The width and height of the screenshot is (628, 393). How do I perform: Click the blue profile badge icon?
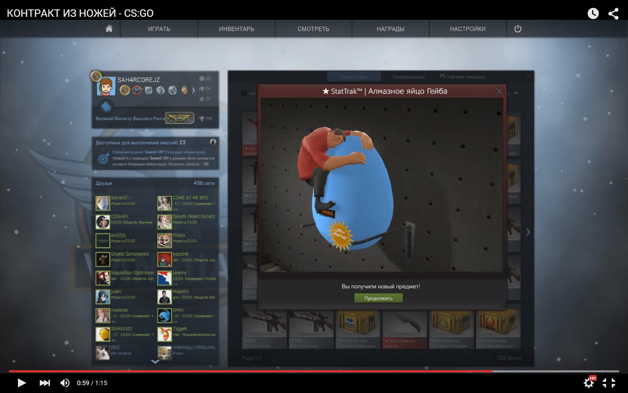106,107
